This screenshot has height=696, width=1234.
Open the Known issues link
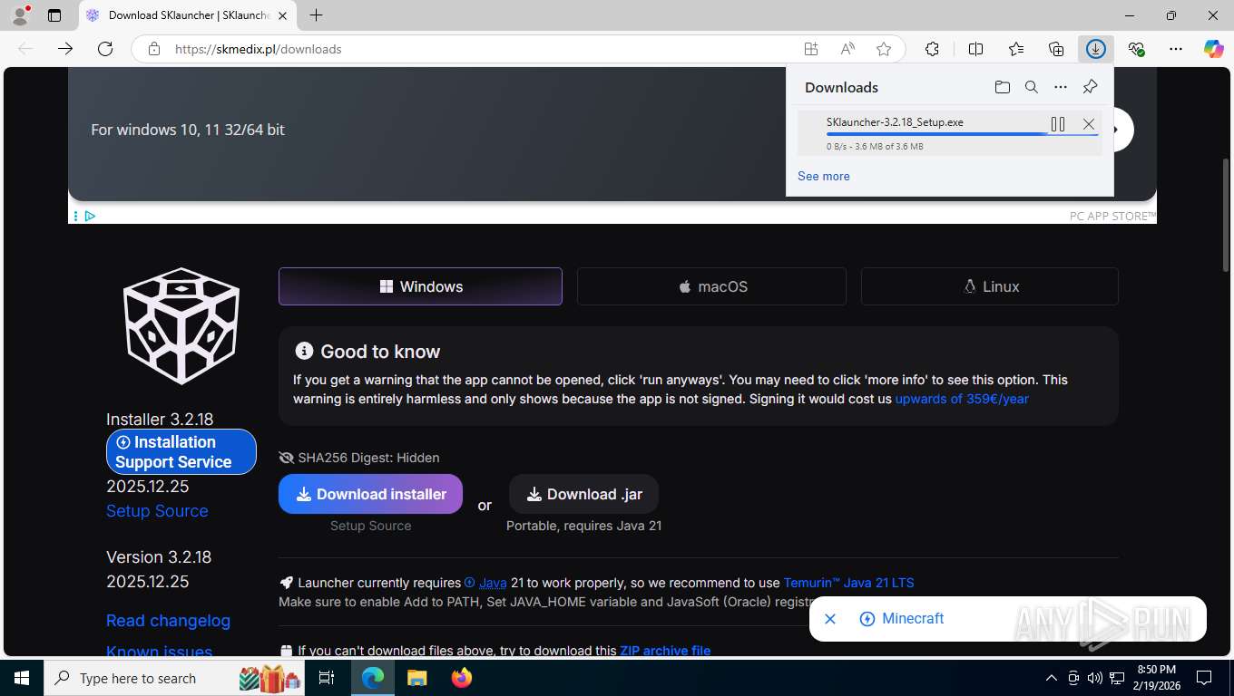point(159,651)
